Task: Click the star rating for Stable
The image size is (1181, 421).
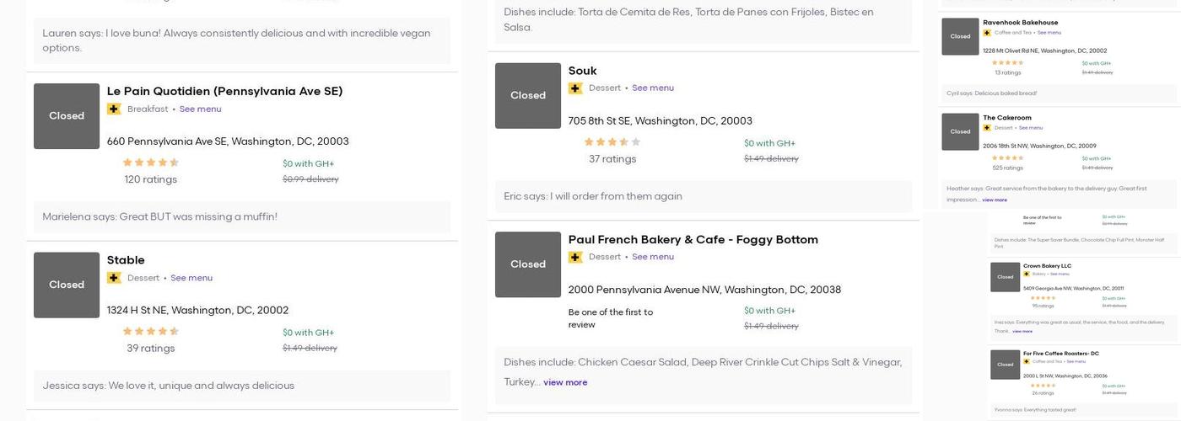Action: coord(150,332)
